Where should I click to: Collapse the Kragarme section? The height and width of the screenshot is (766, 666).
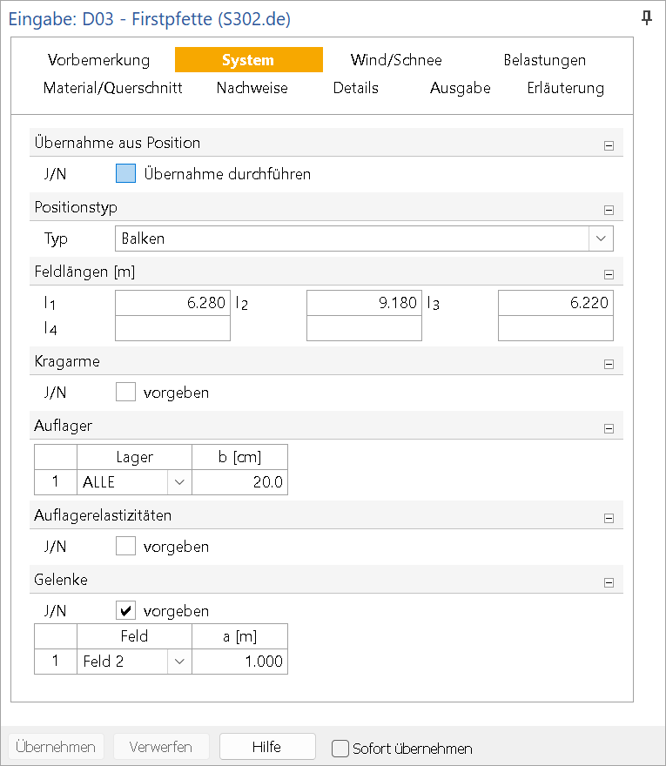tap(609, 364)
